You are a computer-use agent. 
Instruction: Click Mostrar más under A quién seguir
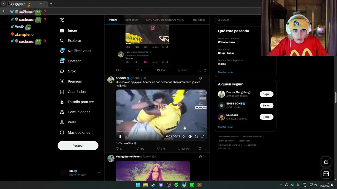225,127
